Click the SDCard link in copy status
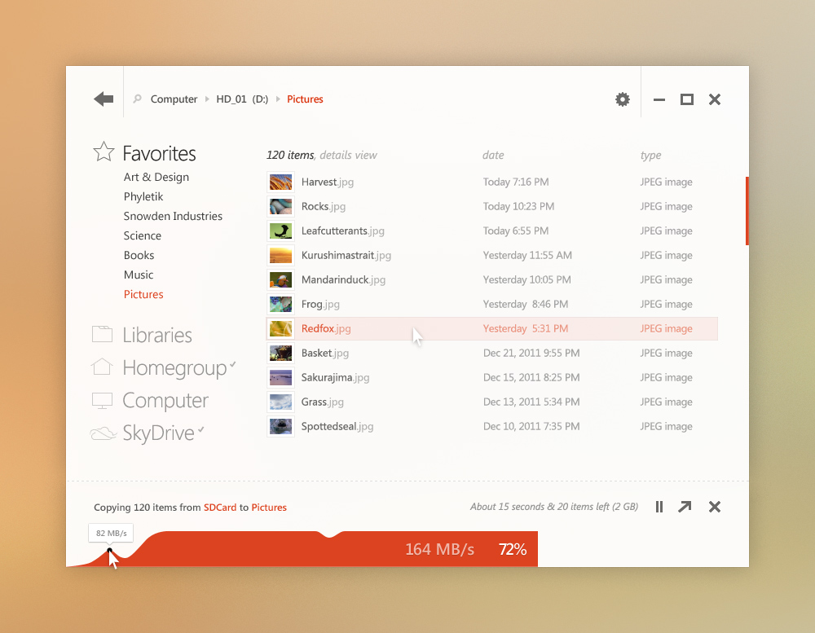 coord(220,508)
